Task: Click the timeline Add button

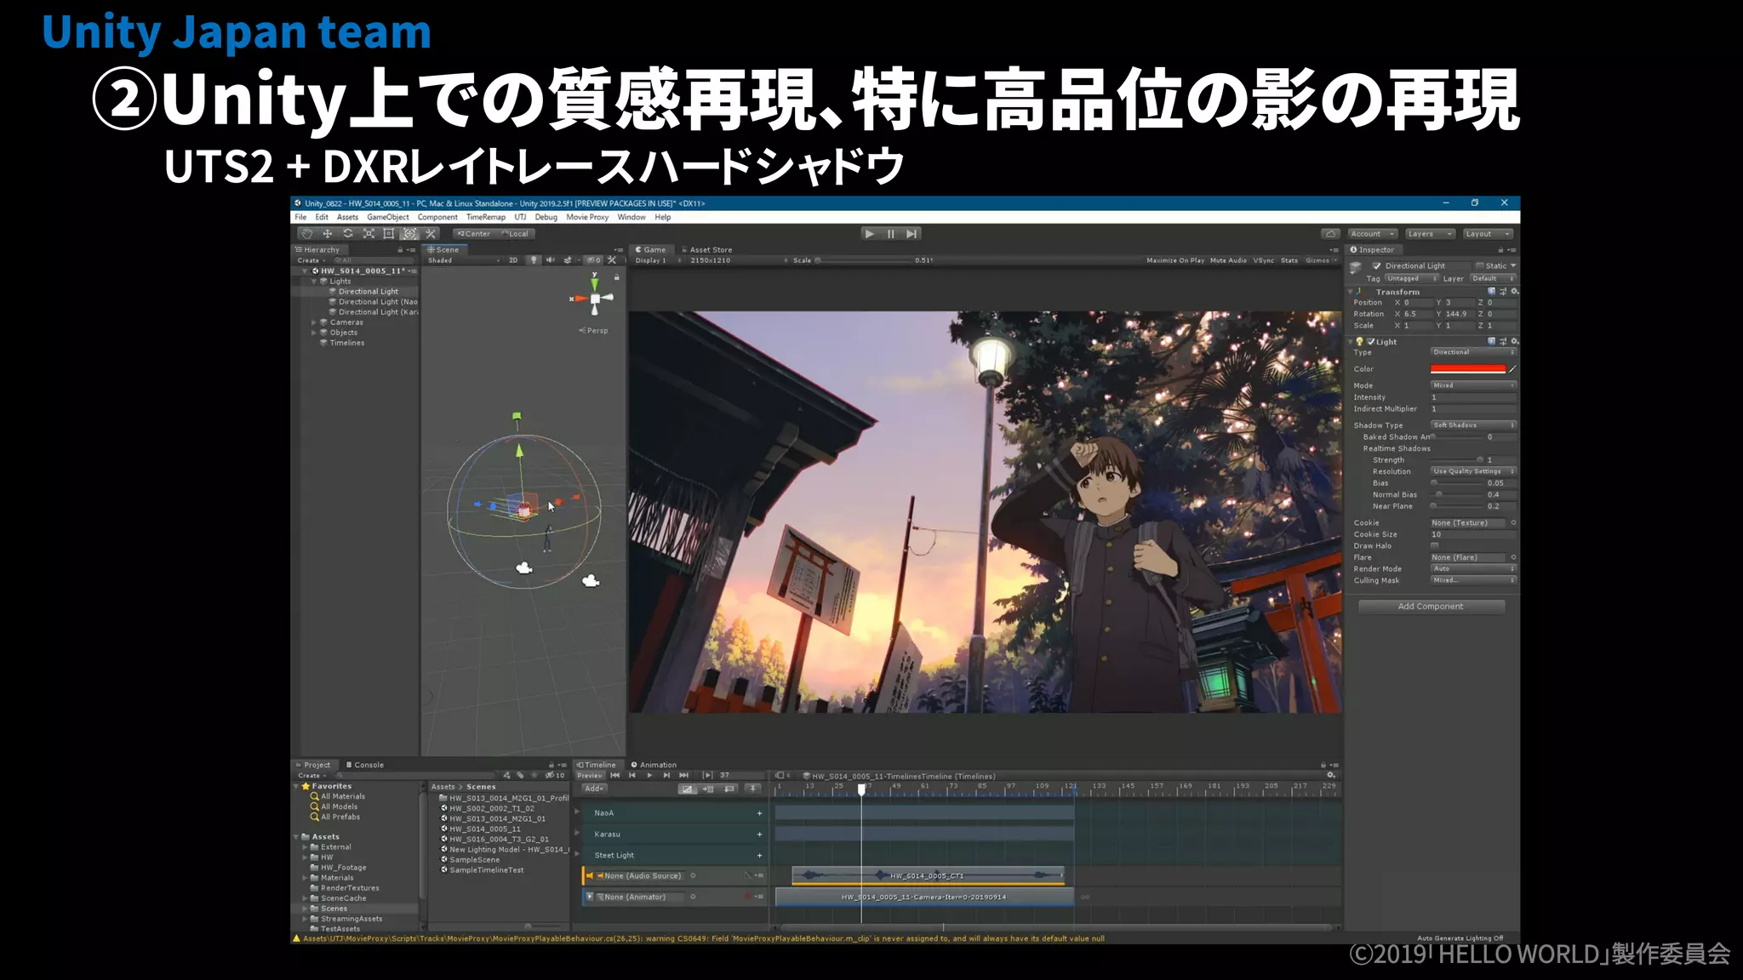Action: point(594,789)
